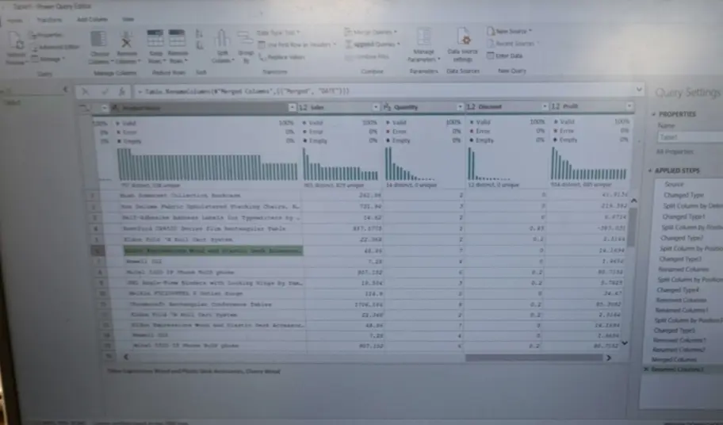
Task: Open query Properties in the ribbon
Action: coord(46,35)
